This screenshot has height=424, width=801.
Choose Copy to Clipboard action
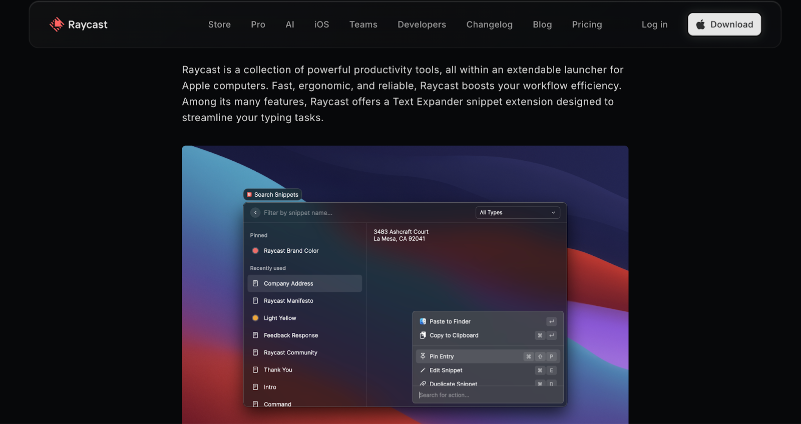(488, 335)
